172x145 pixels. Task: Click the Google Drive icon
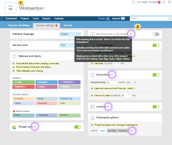click(14, 127)
